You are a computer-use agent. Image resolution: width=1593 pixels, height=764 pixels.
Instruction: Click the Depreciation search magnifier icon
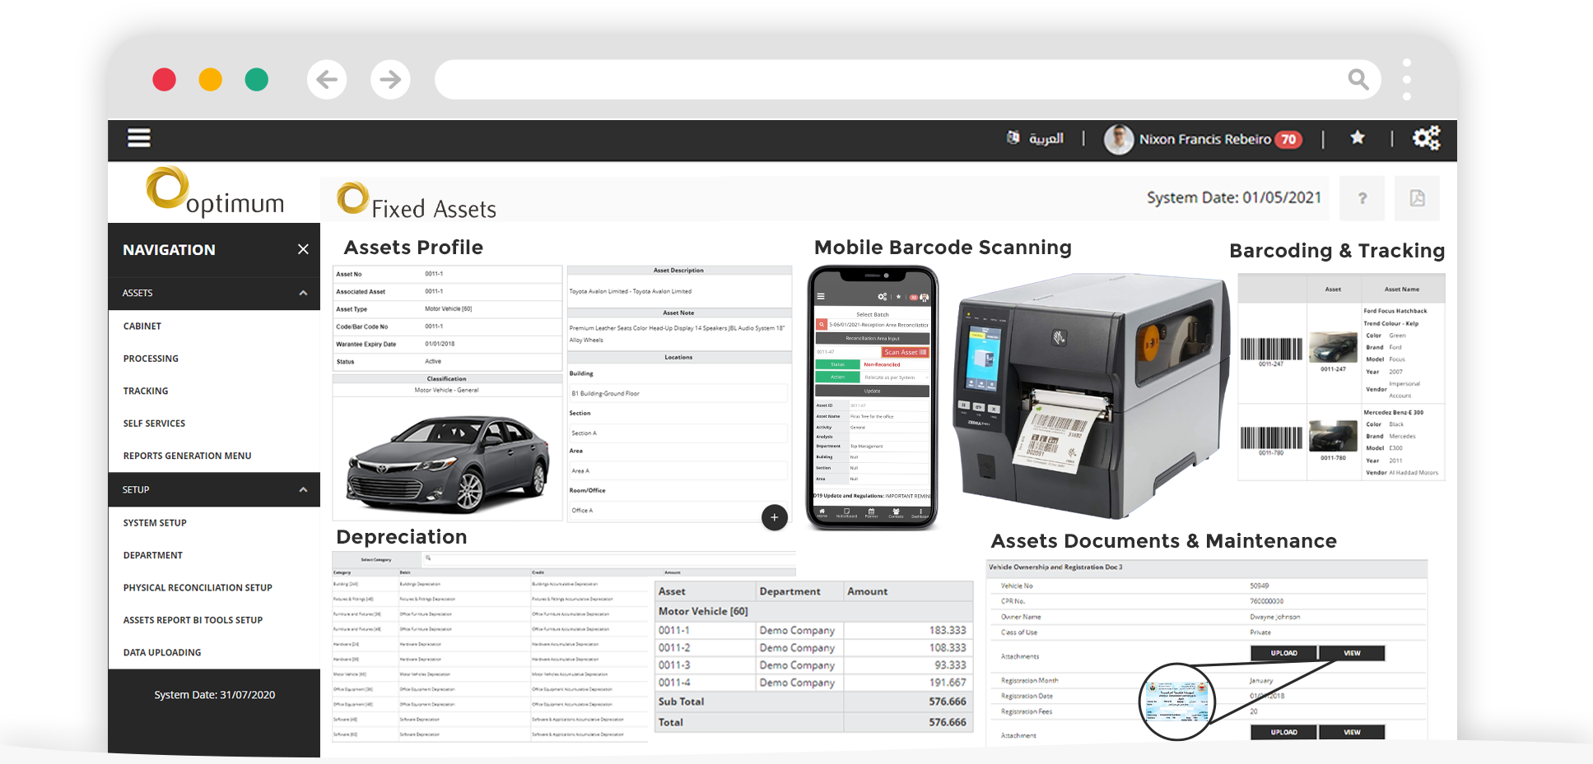(428, 558)
